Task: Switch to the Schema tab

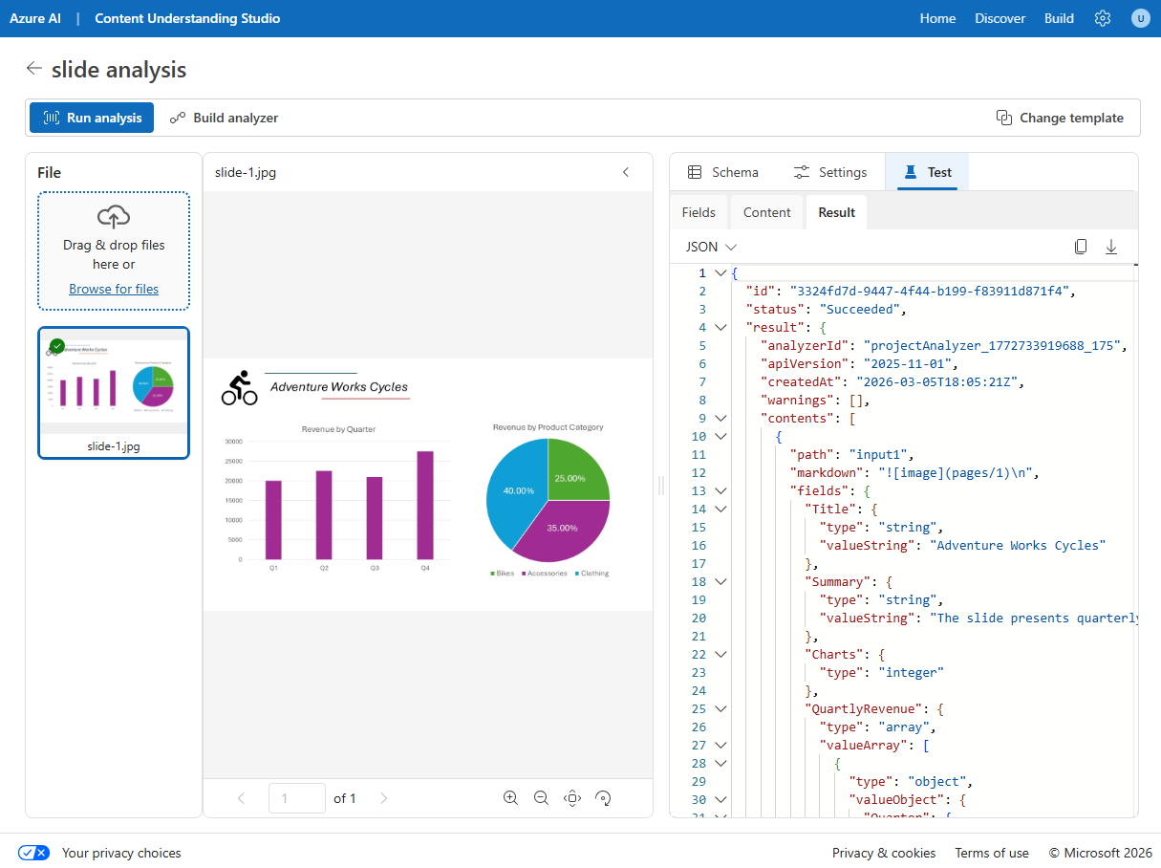Action: 722,172
